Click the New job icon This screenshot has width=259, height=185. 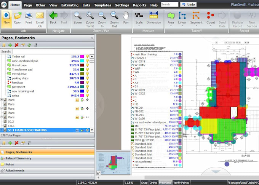pos(6,19)
